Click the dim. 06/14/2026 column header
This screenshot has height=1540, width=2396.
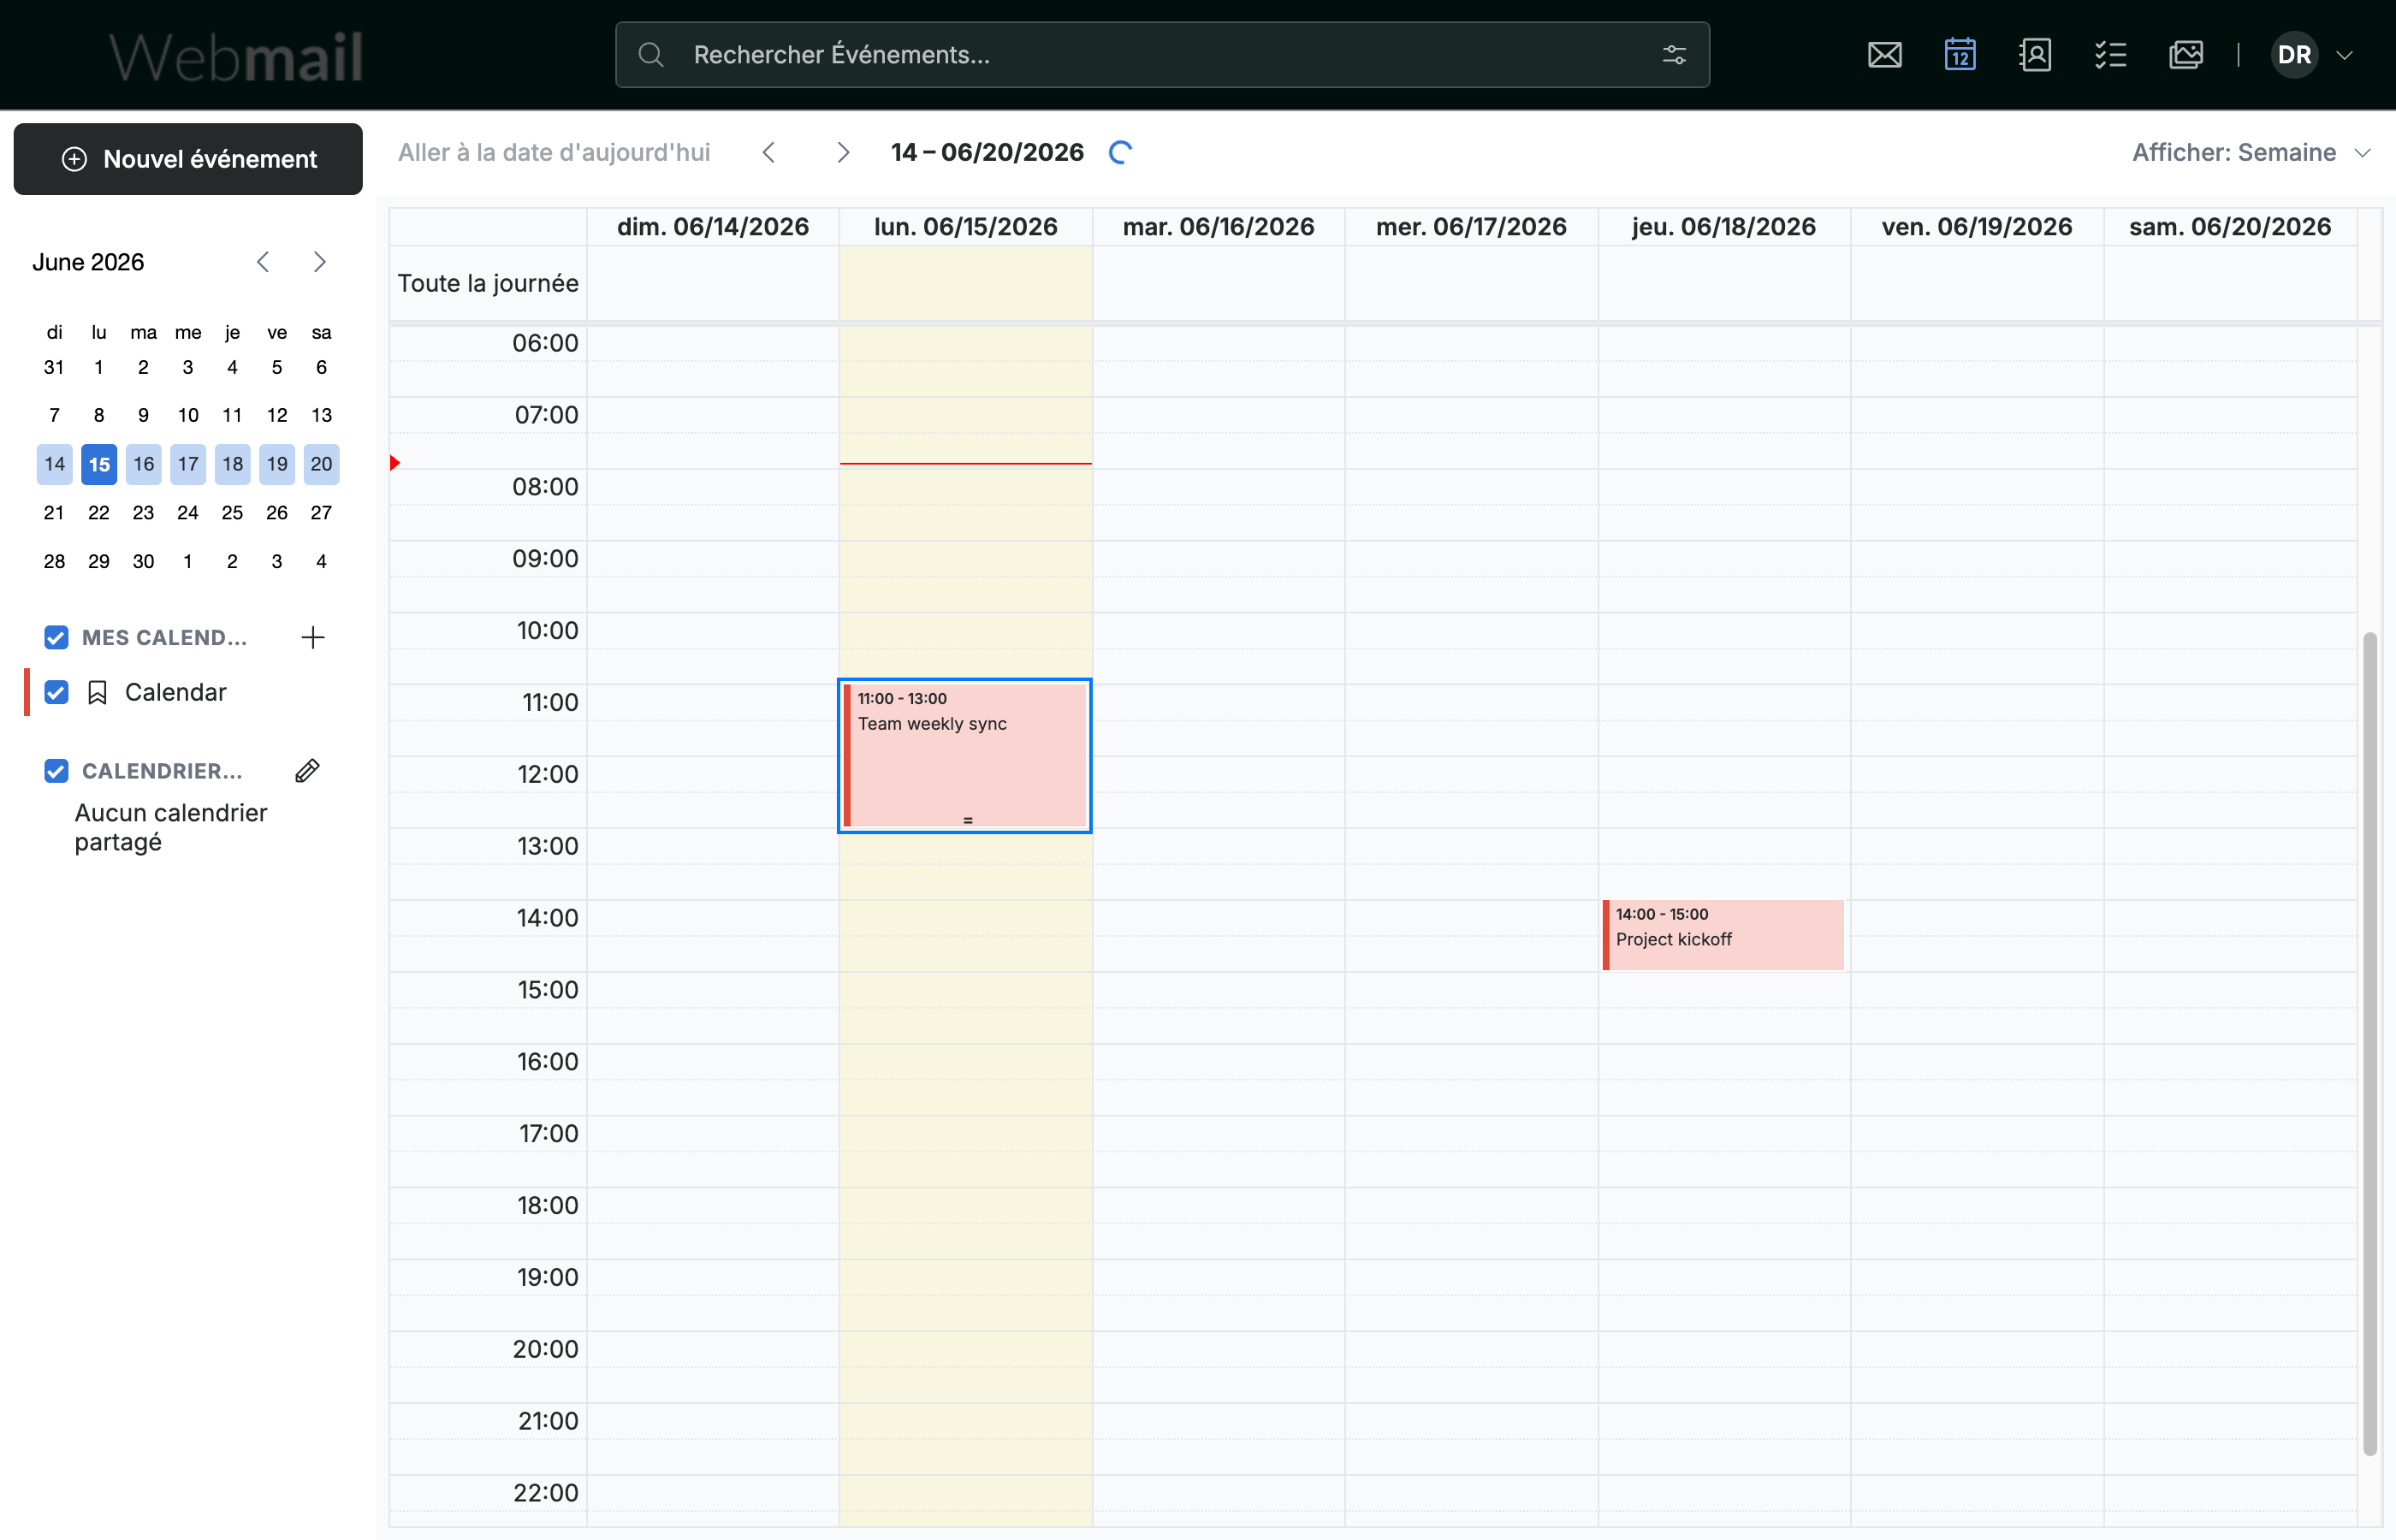click(x=713, y=227)
